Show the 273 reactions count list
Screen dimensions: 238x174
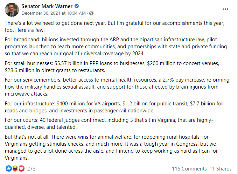point(31,168)
